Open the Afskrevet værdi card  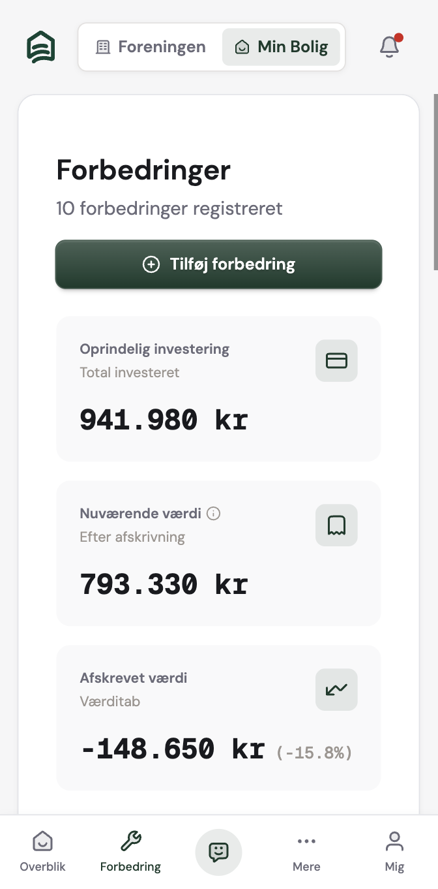click(x=218, y=718)
